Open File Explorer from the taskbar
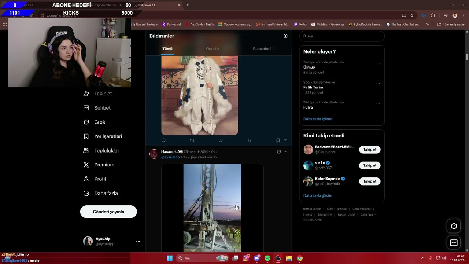The image size is (469, 264). tap(289, 258)
